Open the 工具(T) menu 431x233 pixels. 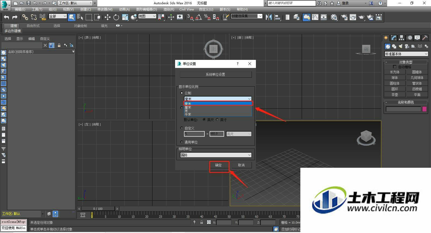[37, 9]
